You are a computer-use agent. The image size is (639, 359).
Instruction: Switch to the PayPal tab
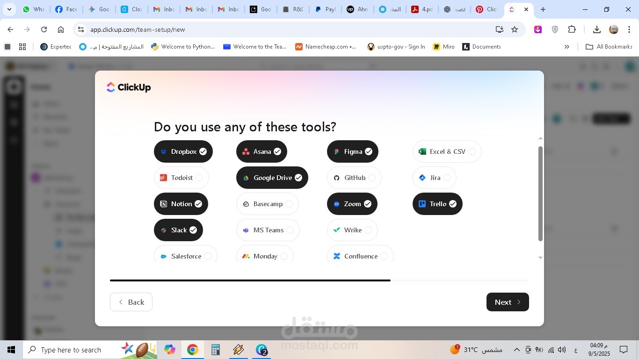(x=326, y=9)
